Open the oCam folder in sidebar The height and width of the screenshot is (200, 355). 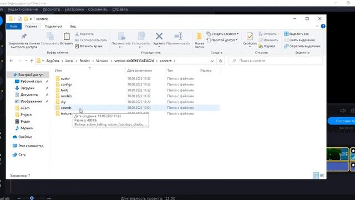(25, 108)
